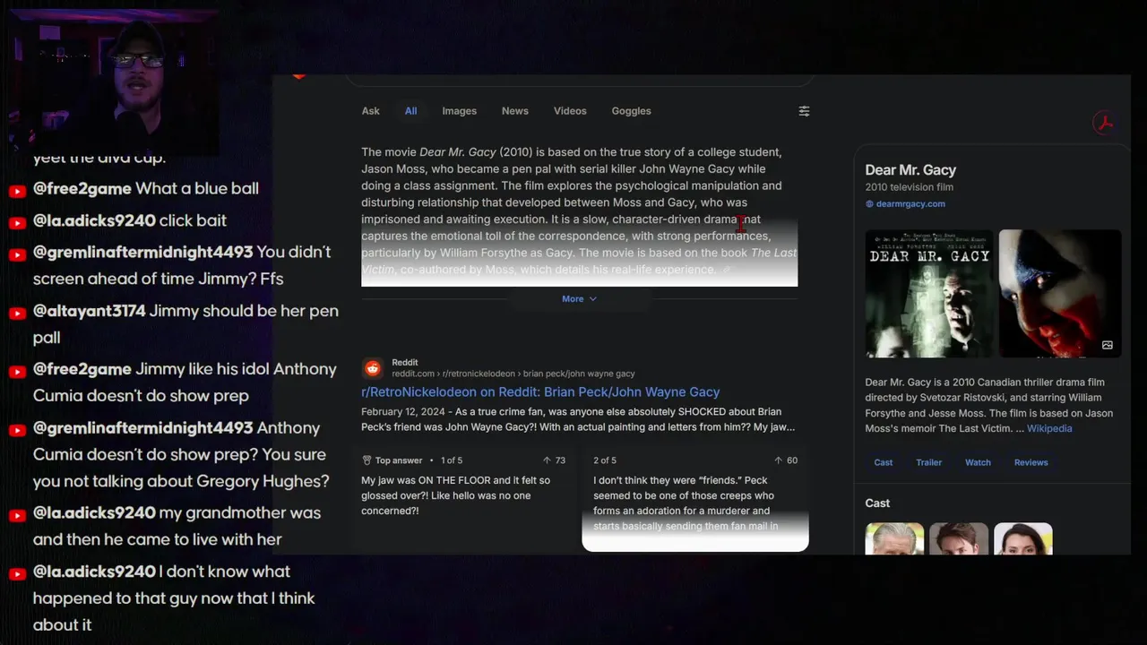Screen dimensions: 1147x645
Task: Open the Wikipedia source link
Action: pos(1049,428)
